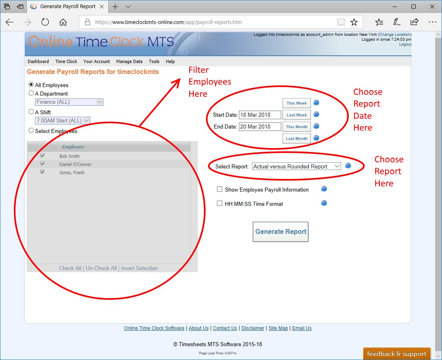Click the Generate Report button
The image size is (442, 360).
click(280, 231)
